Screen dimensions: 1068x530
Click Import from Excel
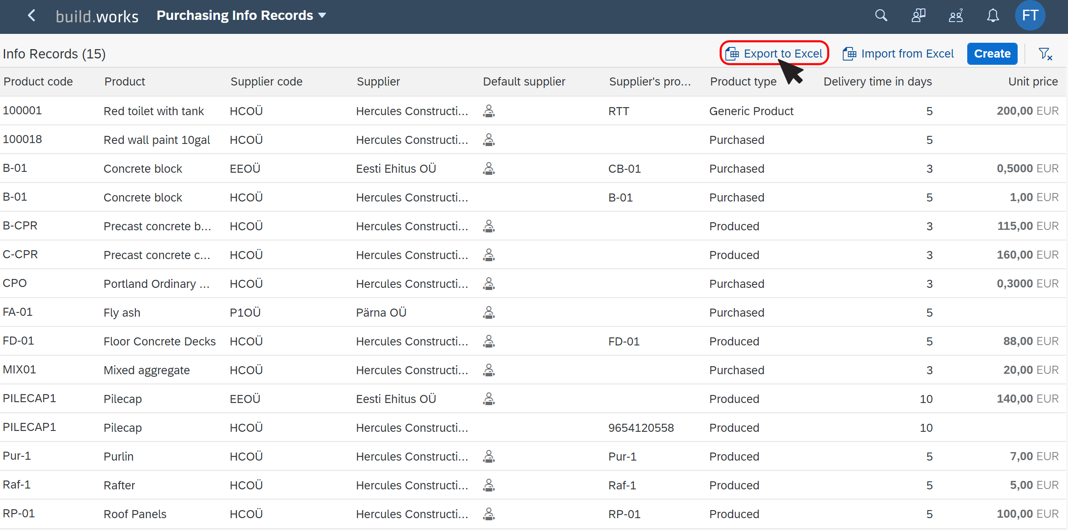[x=898, y=54]
